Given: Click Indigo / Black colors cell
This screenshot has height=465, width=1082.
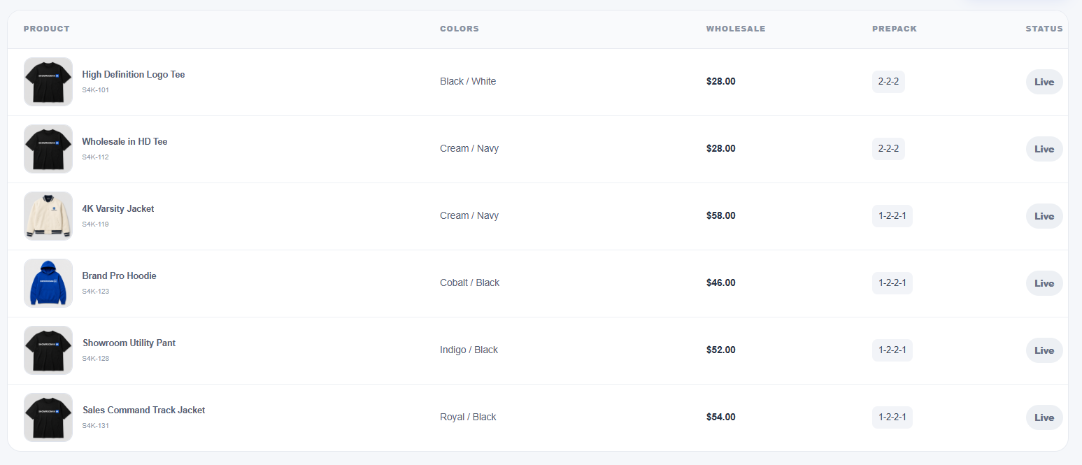Looking at the screenshot, I should [x=469, y=350].
